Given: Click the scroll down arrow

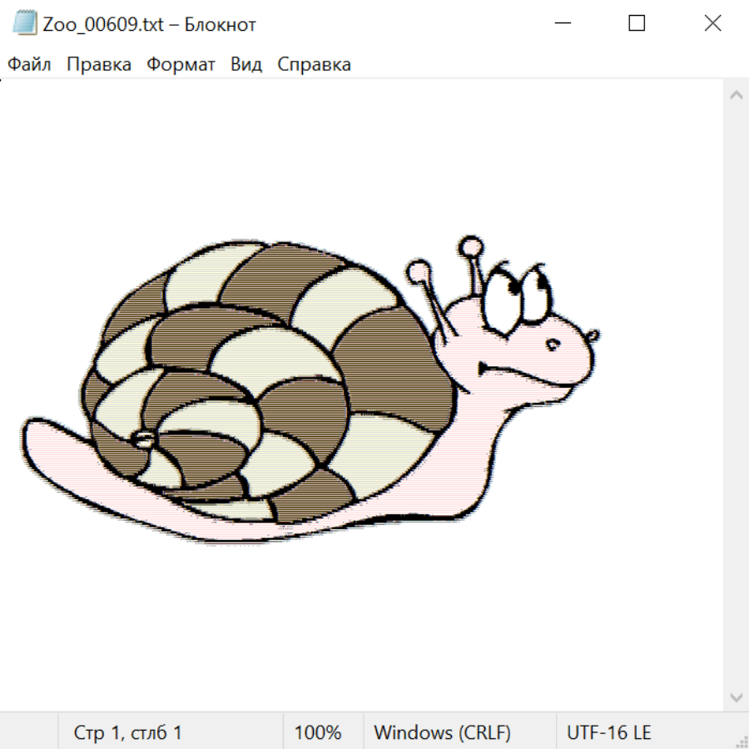Looking at the screenshot, I should tap(736, 696).
